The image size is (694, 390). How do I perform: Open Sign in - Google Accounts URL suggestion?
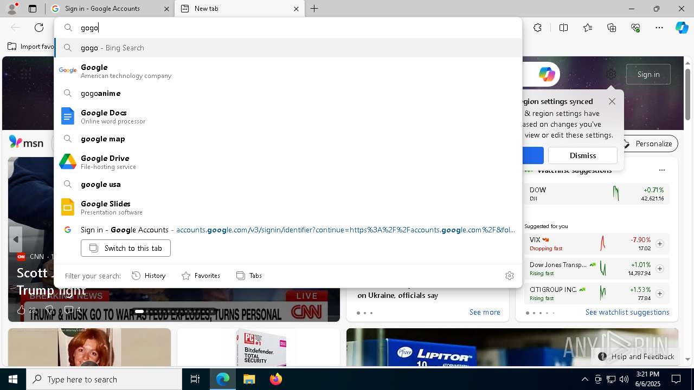coord(288,230)
